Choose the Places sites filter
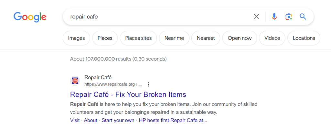Screen dimensions: 331x139 point(138,38)
